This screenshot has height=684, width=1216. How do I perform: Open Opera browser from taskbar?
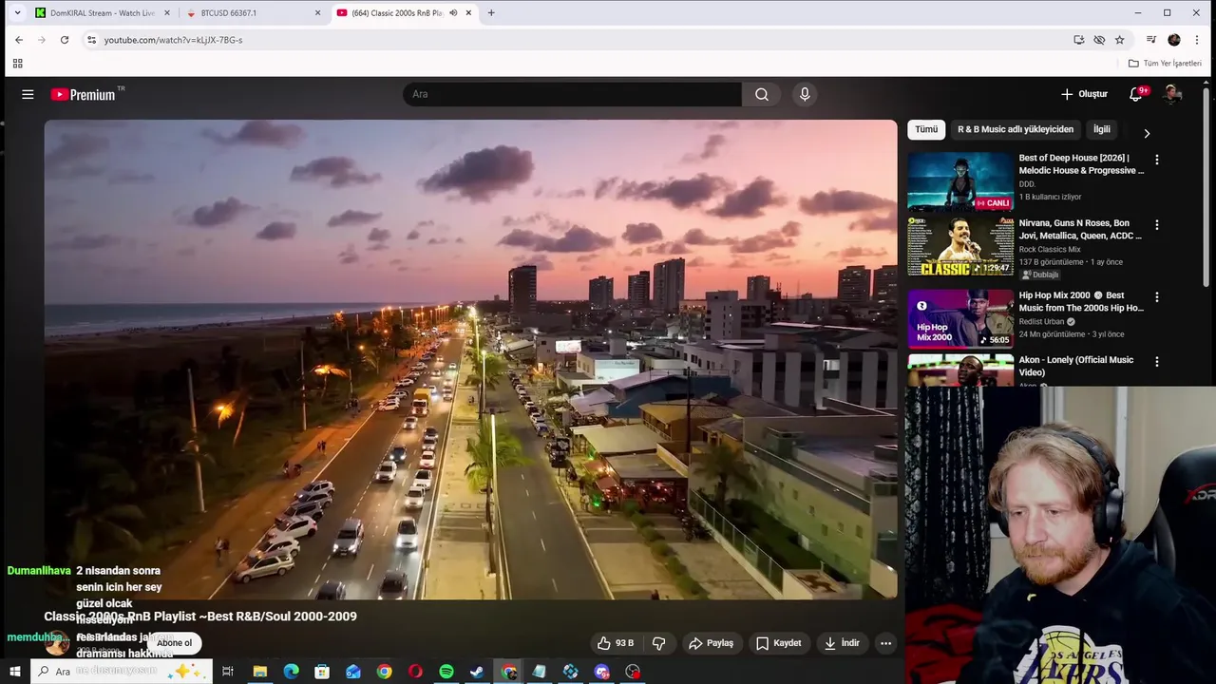pyautogui.click(x=415, y=672)
